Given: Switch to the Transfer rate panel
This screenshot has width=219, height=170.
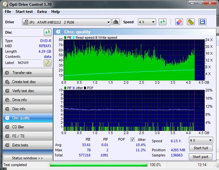Looking at the screenshot, I should point(28,73).
